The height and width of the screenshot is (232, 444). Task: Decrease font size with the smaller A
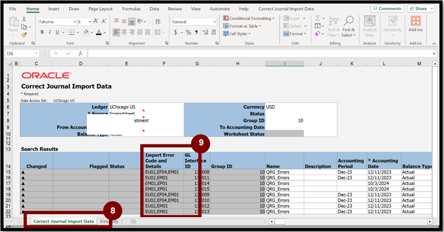point(104,21)
